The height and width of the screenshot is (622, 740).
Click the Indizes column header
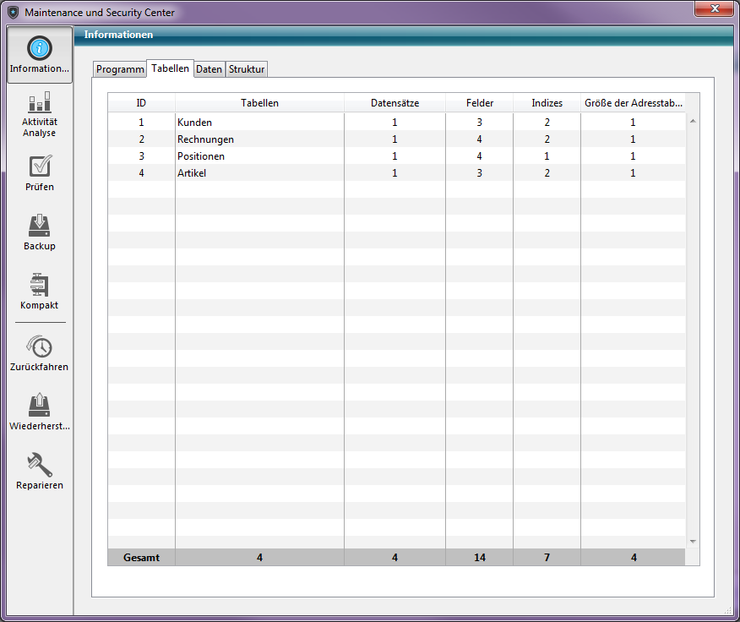coord(547,103)
